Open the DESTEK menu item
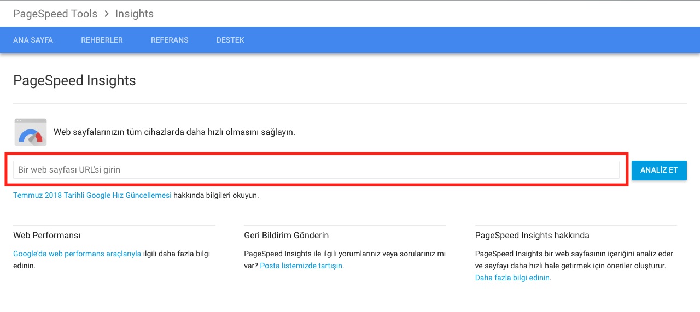700x312 pixels. (230, 40)
